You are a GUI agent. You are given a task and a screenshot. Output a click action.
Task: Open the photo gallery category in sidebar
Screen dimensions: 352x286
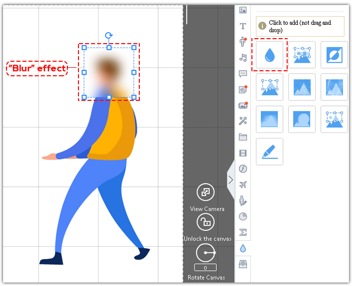pyautogui.click(x=243, y=105)
